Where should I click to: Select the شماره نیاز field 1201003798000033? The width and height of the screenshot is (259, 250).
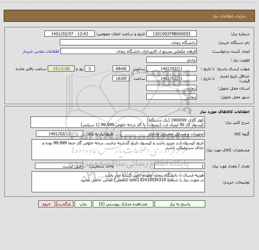tap(172, 34)
